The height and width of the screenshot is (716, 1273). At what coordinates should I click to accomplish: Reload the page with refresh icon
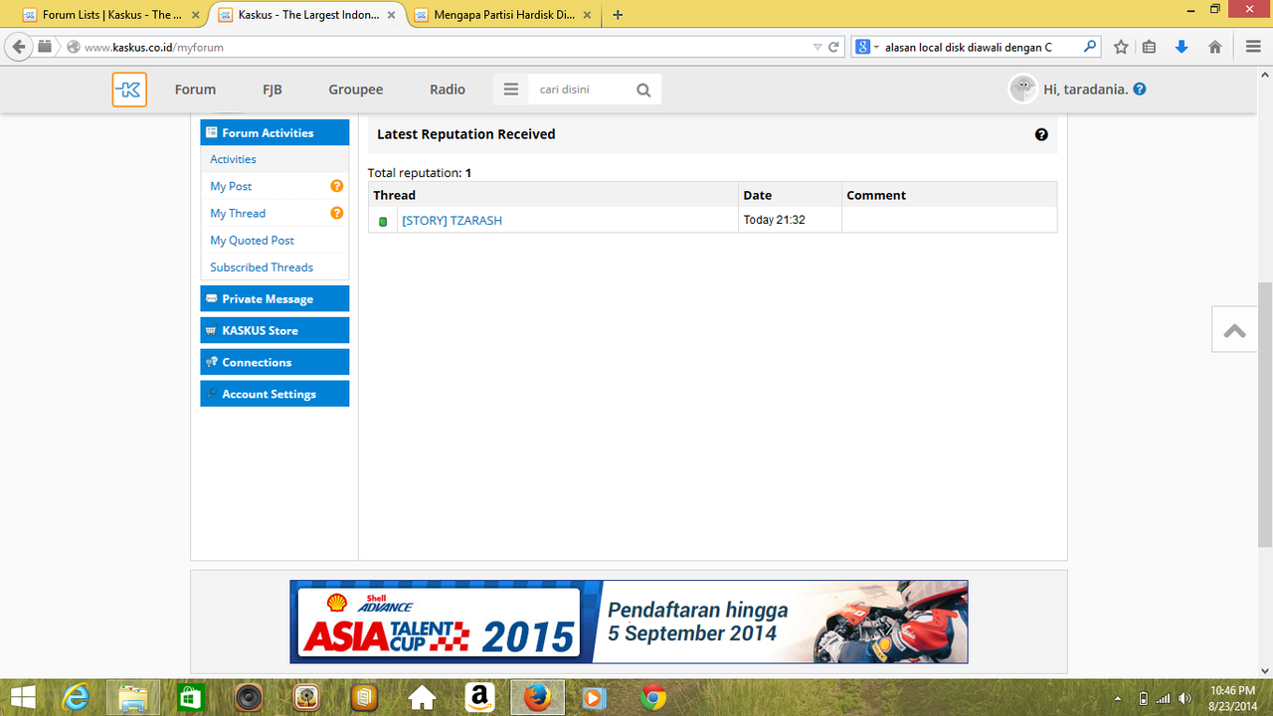point(834,47)
